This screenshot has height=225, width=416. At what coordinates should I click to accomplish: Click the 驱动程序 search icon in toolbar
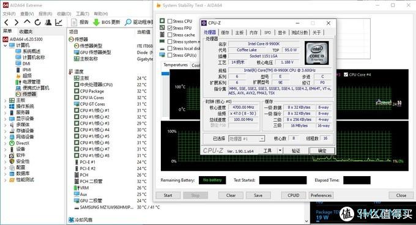point(128,22)
